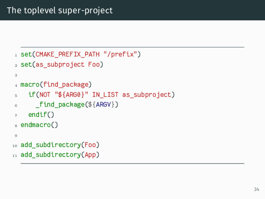The image size is (265, 199).
Task: Click the line 'if(NOT "${ARG0}" IN_LIST as_subproject)'
Action: (x=101, y=95)
